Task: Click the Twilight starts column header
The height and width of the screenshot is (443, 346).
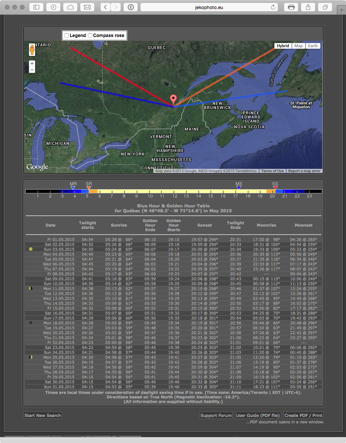Action: (x=87, y=225)
